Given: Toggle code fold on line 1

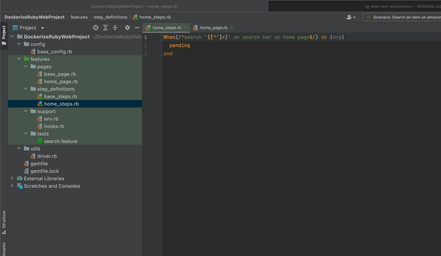Looking at the screenshot, I should click(x=161, y=37).
